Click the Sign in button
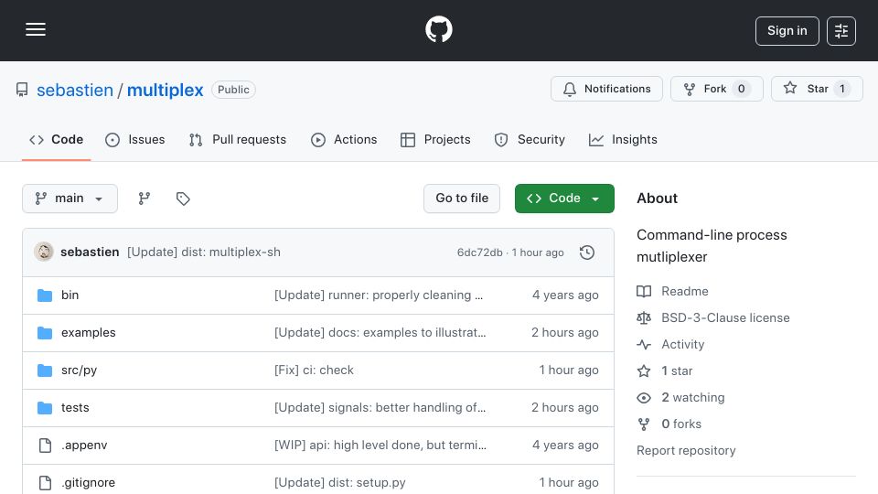This screenshot has width=878, height=494. pyautogui.click(x=787, y=31)
